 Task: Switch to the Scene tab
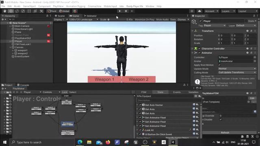pyautogui.click(x=60, y=16)
